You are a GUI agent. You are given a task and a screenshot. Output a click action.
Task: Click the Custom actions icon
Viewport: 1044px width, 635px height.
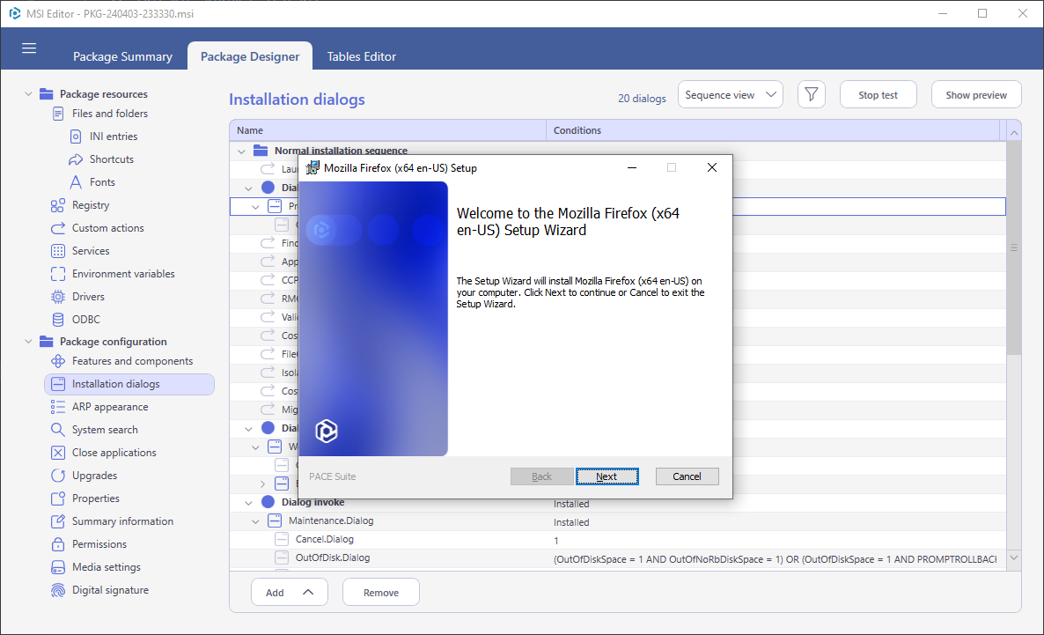58,228
